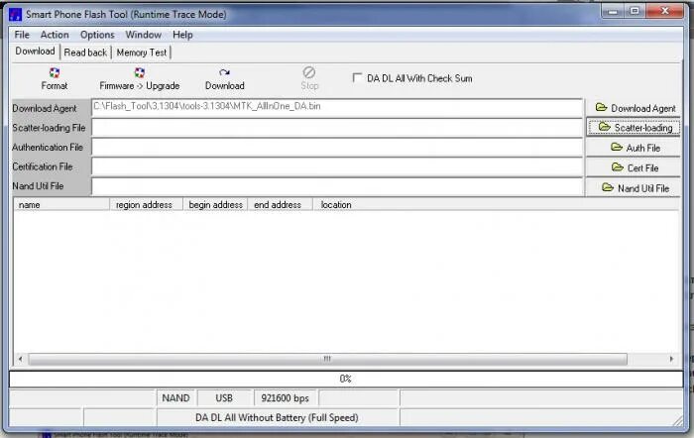Click the Authentication File input field
Viewport: 694px width, 438px height.
coord(337,148)
